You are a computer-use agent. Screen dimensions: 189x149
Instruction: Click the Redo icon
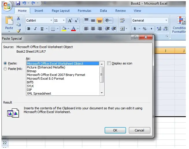(34, 3)
